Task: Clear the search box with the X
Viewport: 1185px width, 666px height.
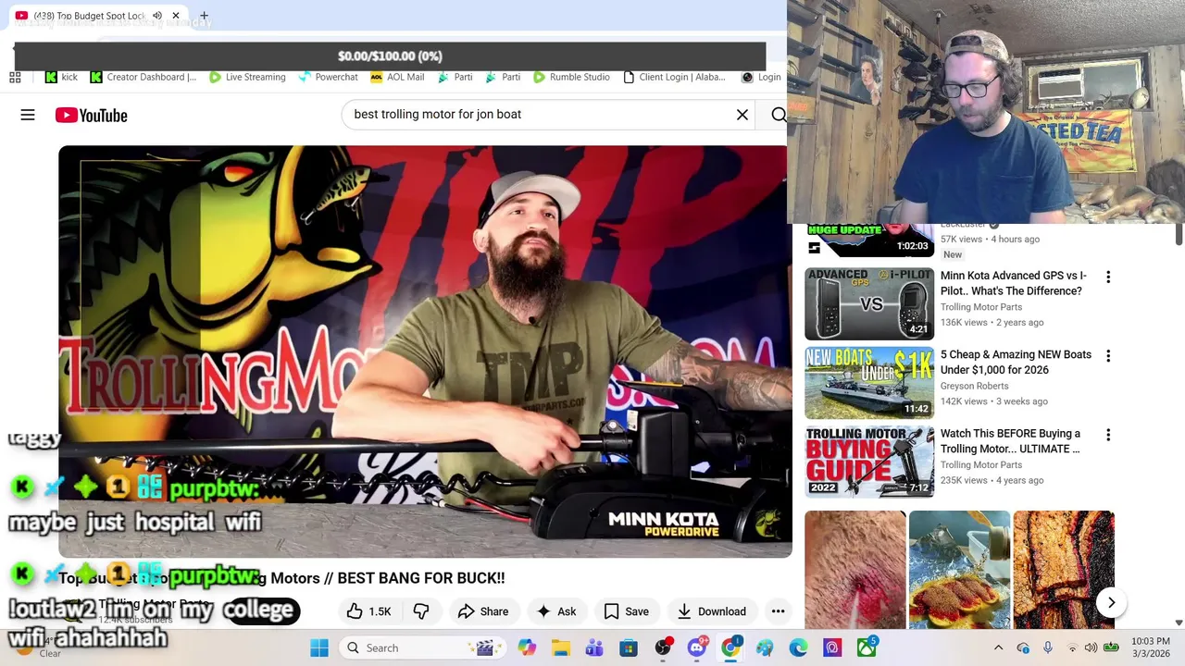Action: (x=742, y=115)
